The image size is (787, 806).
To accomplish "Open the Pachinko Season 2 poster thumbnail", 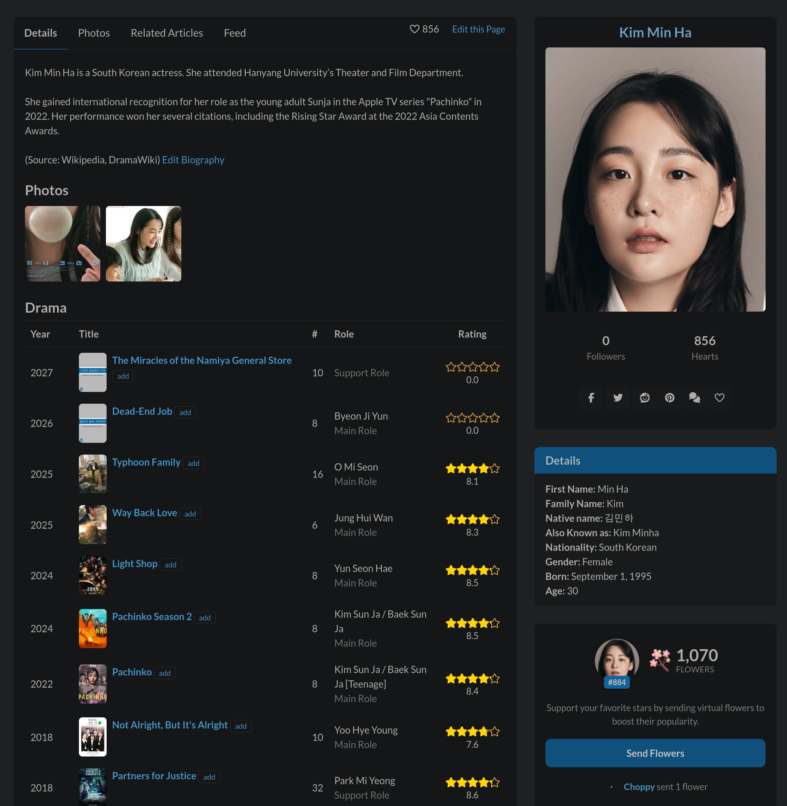I will (93, 629).
